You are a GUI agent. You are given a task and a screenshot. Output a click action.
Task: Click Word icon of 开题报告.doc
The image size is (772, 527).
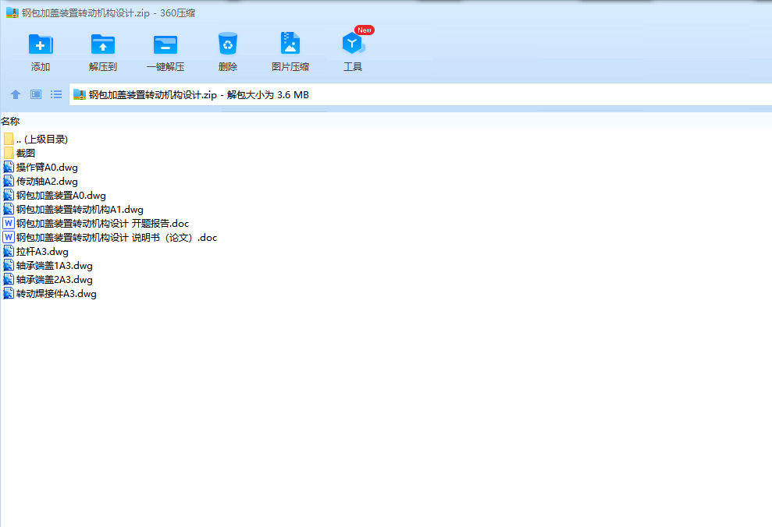click(x=9, y=223)
